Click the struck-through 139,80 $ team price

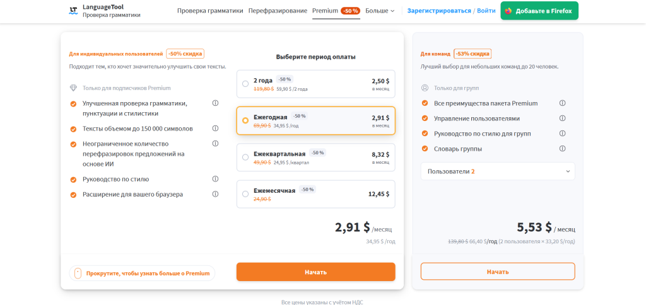coord(458,241)
